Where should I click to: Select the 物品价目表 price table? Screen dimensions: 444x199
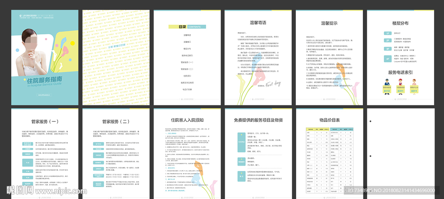click(329, 157)
